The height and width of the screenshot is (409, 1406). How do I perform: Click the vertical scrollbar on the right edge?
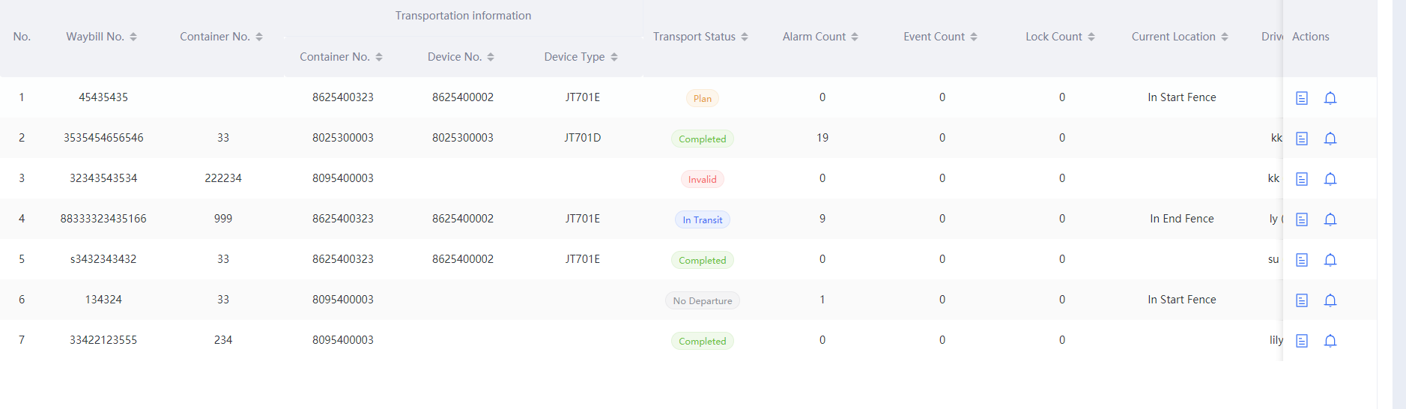[x=1399, y=204]
